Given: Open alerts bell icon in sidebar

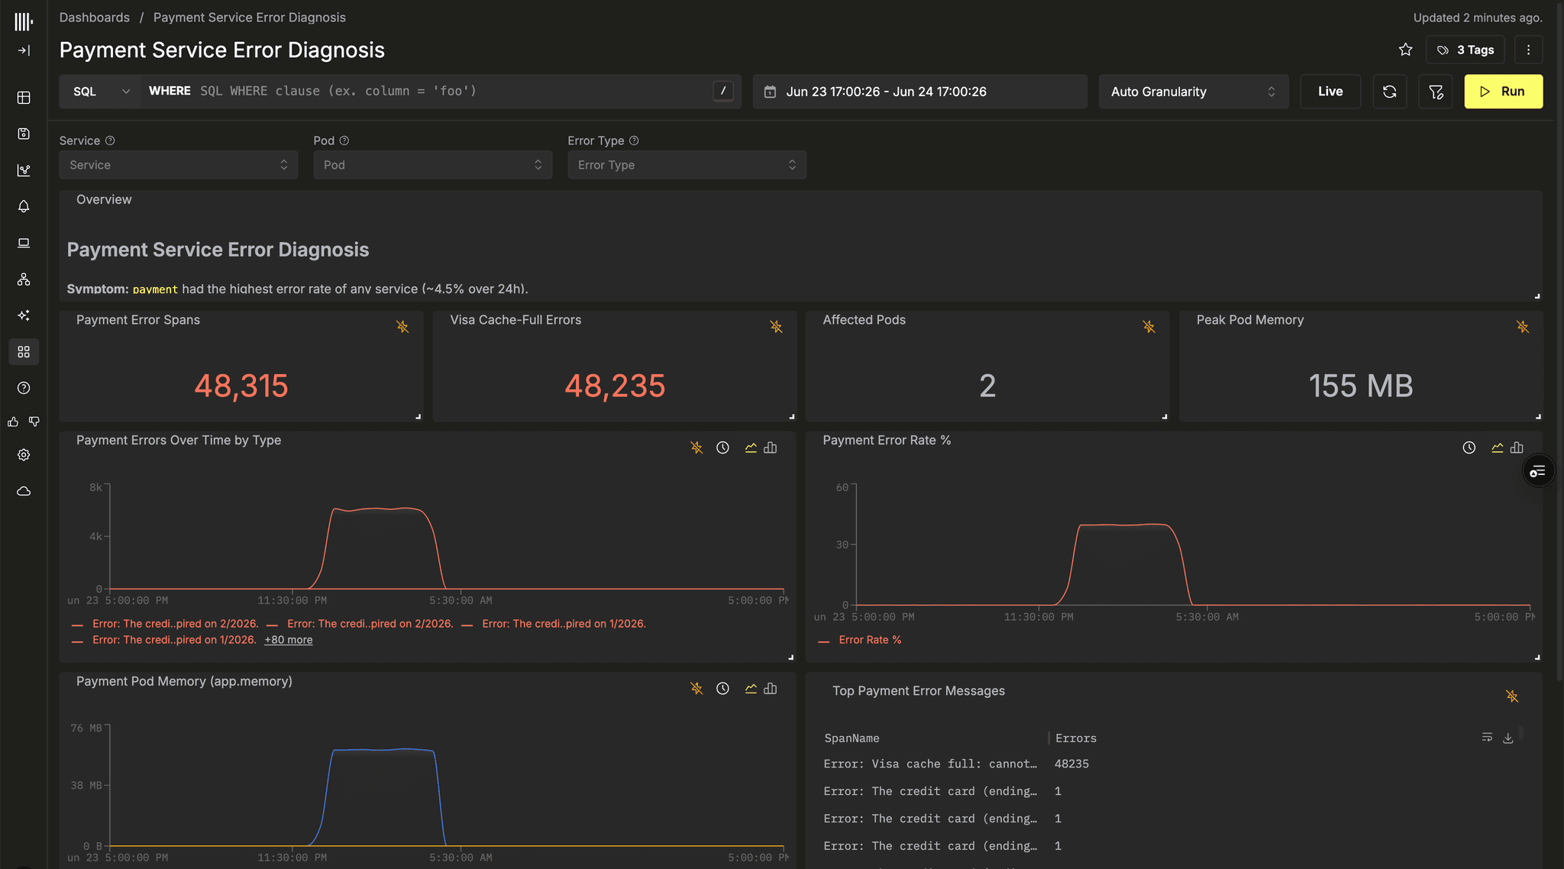Looking at the screenshot, I should (x=24, y=207).
